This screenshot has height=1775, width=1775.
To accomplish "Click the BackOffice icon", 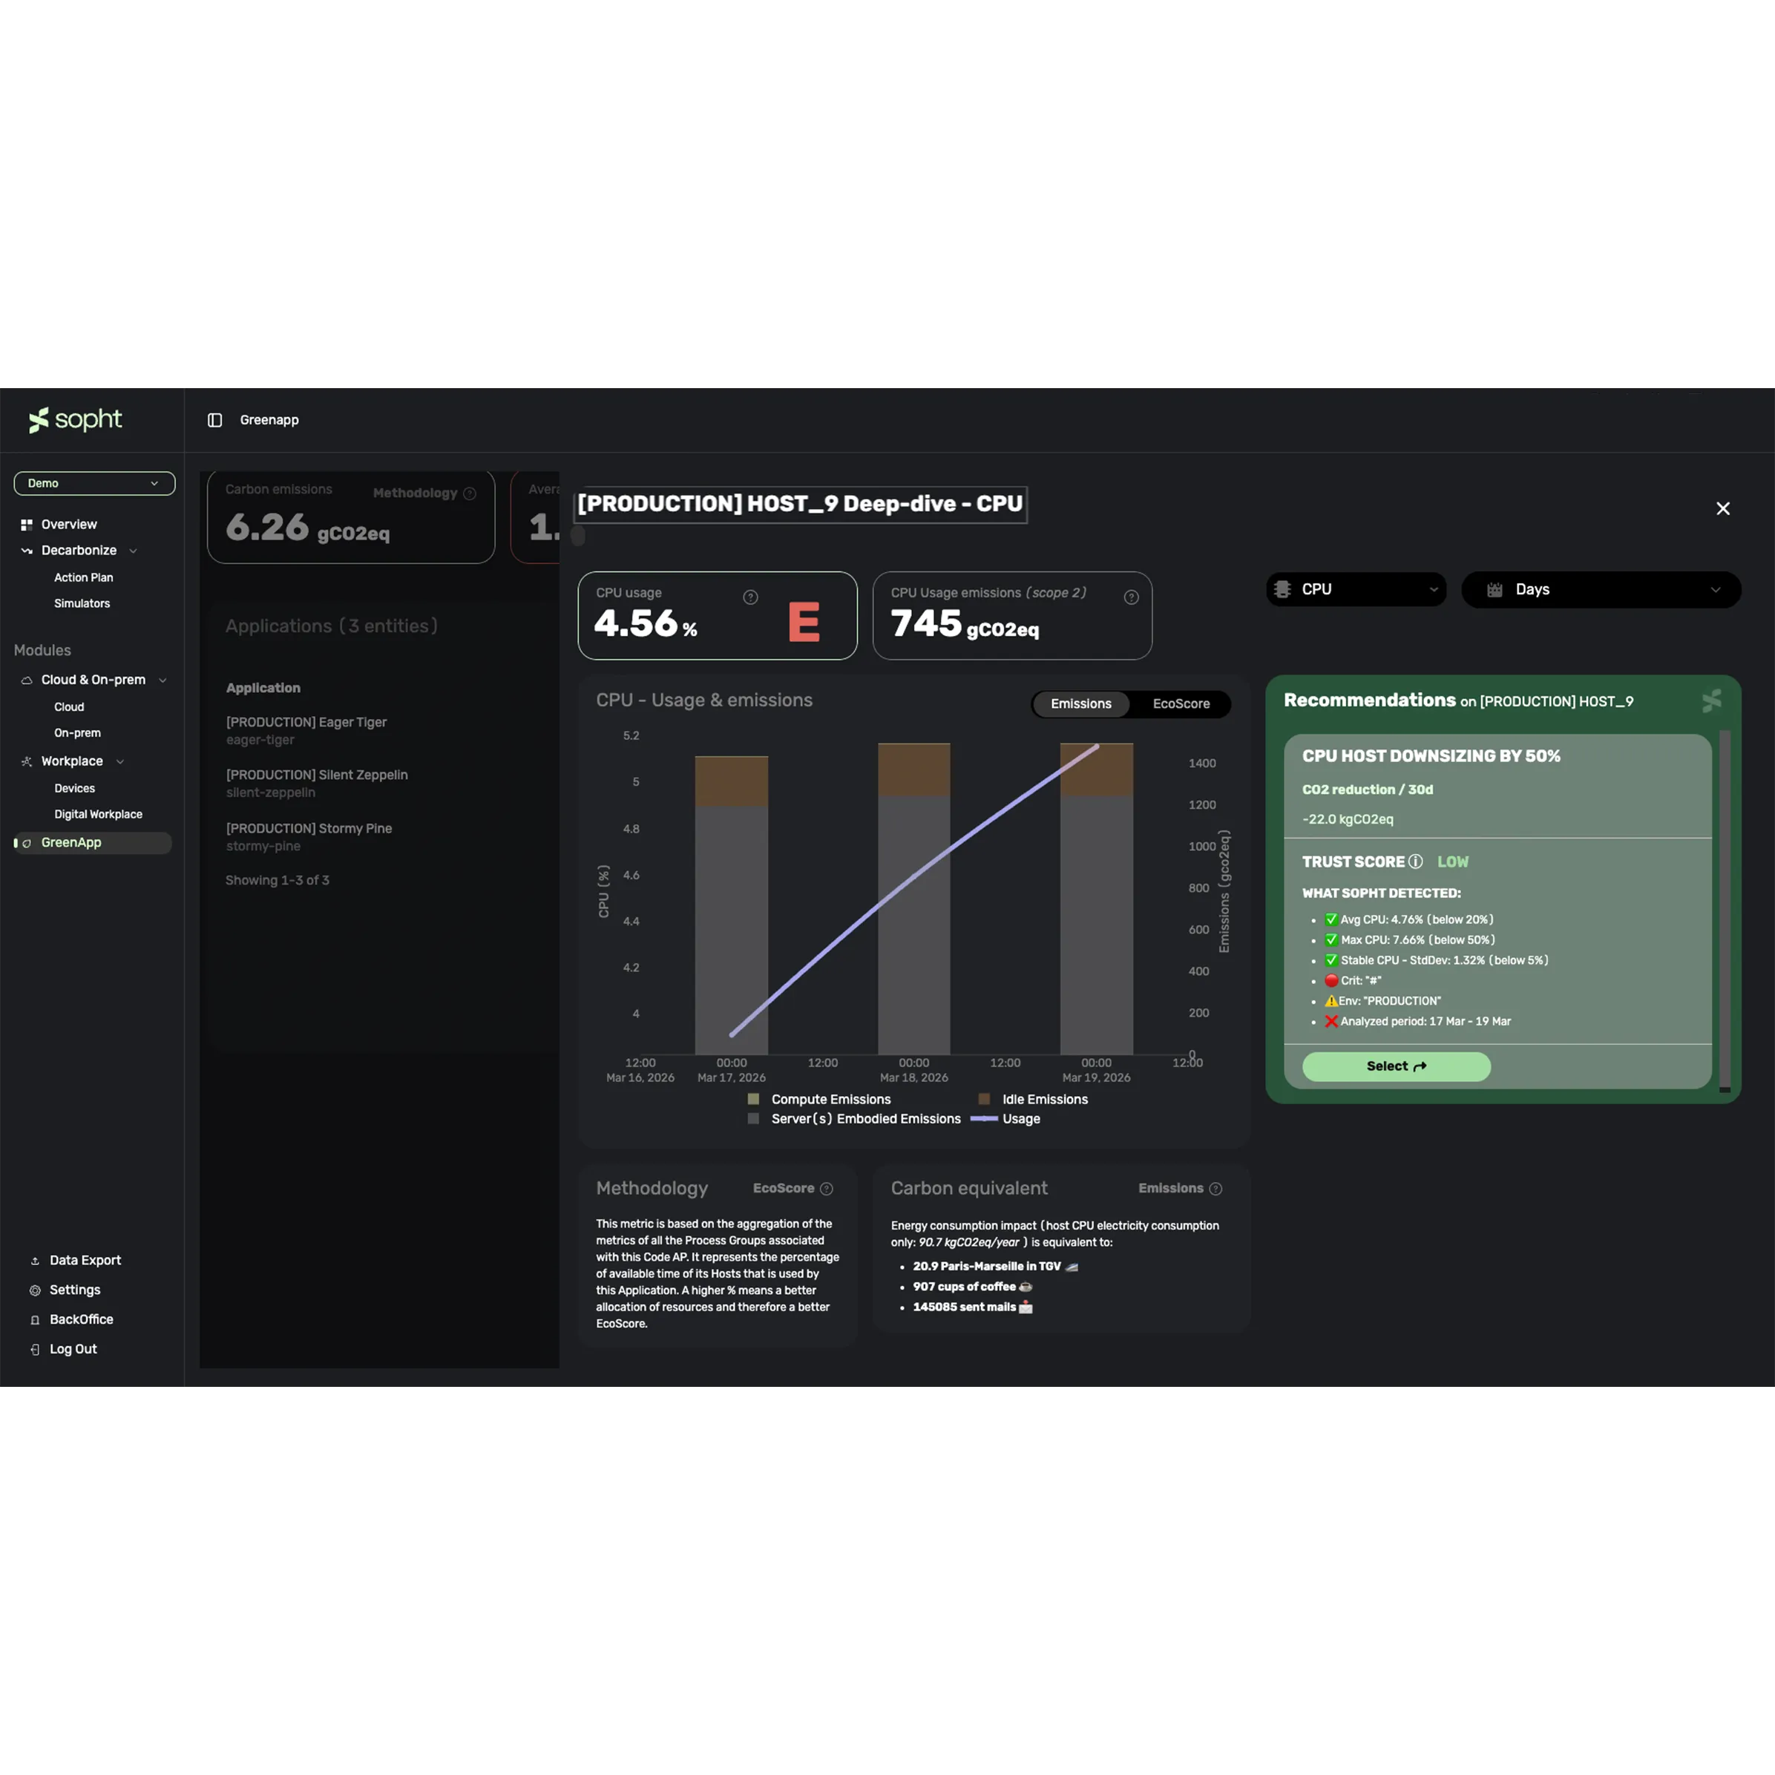I will [x=35, y=1320].
